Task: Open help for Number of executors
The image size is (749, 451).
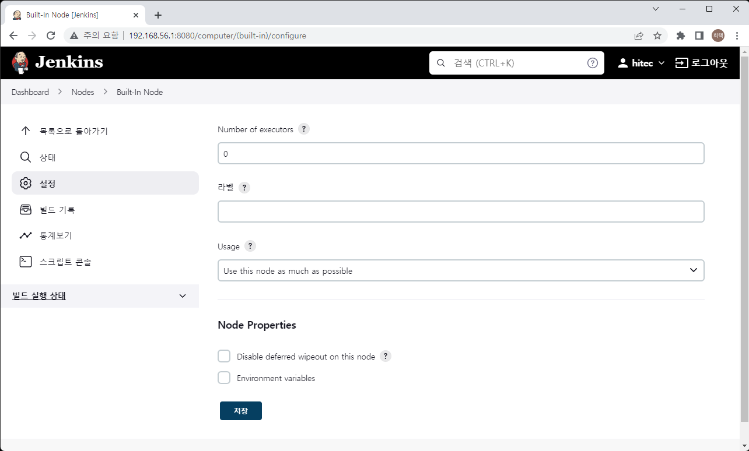Action: [x=304, y=129]
